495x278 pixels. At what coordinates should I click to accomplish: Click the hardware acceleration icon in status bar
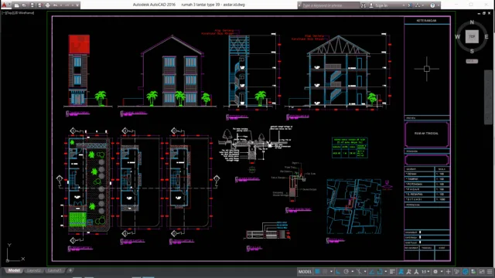coord(466,272)
